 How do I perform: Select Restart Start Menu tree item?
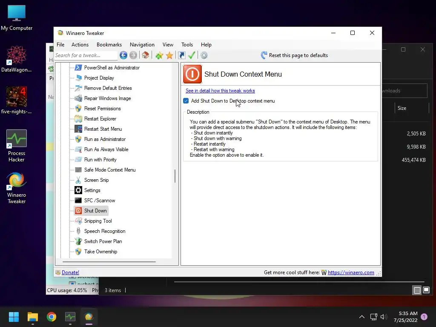[103, 129]
